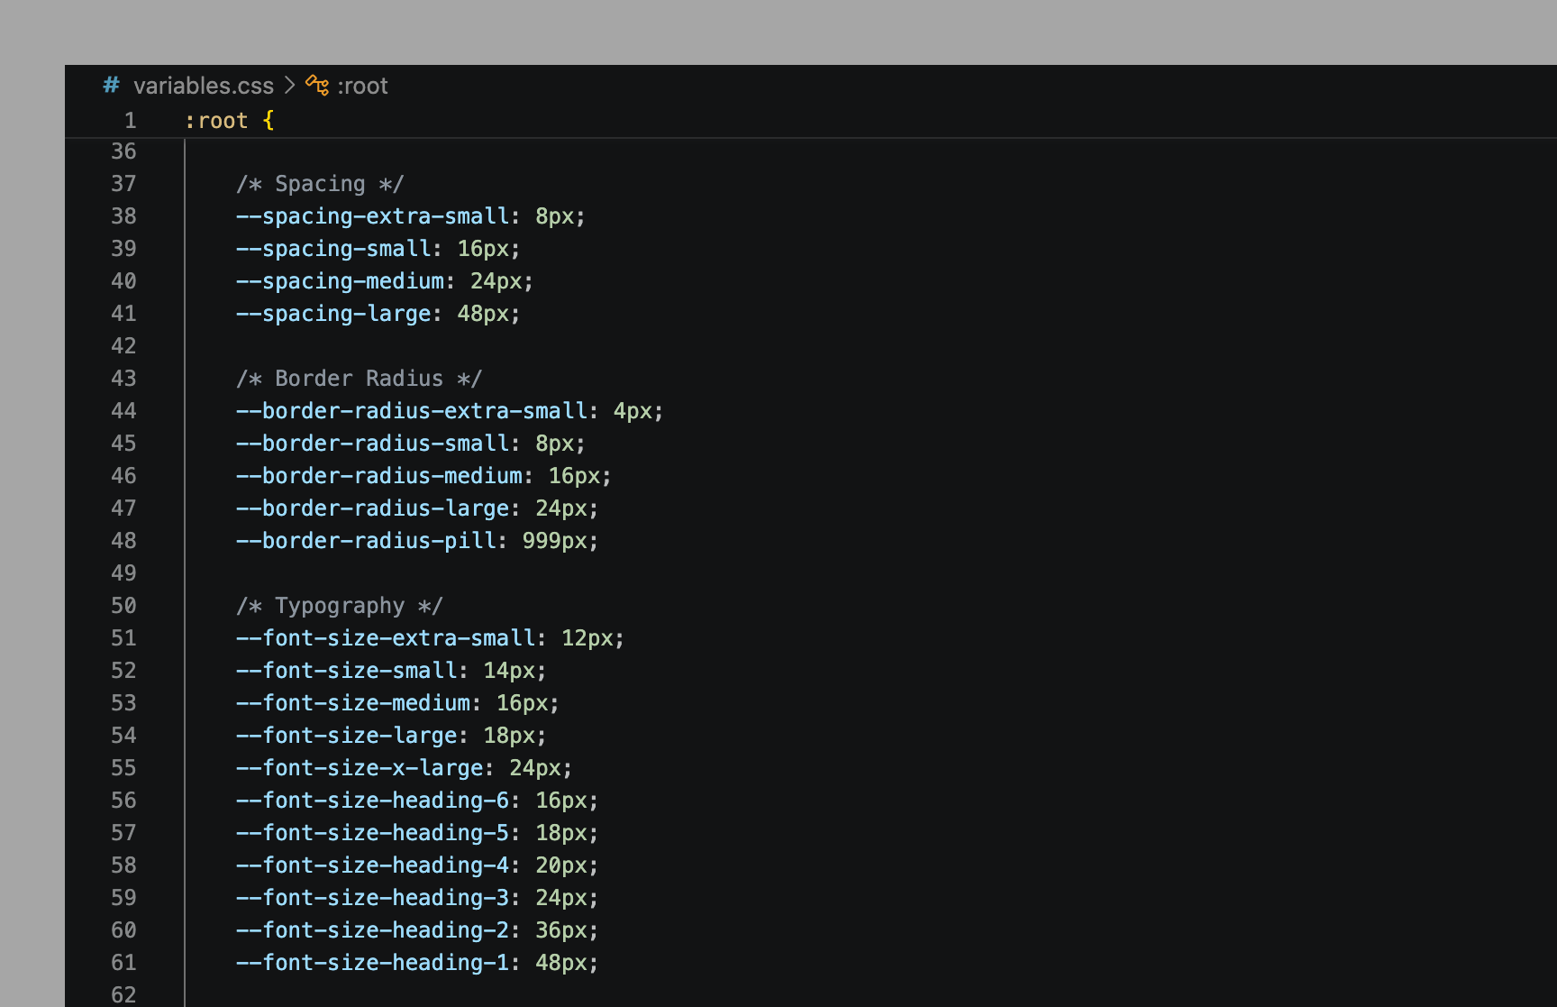Click line number 61 in gutter
This screenshot has width=1557, height=1007.
(x=123, y=963)
